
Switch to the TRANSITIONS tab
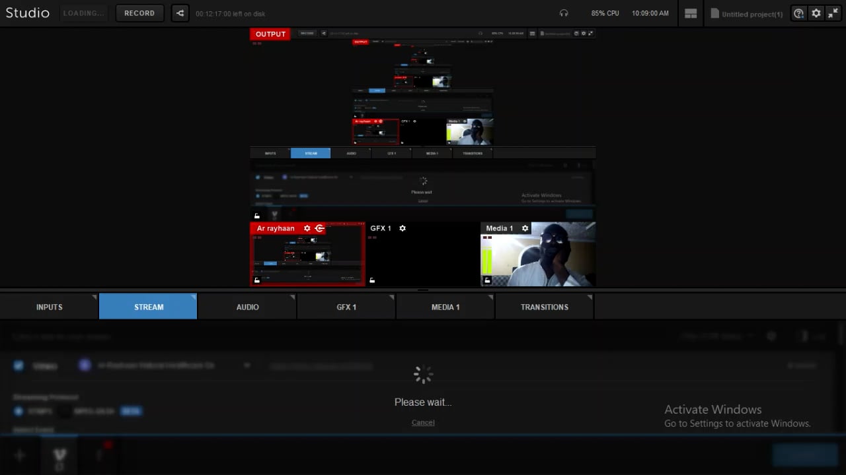(x=544, y=307)
